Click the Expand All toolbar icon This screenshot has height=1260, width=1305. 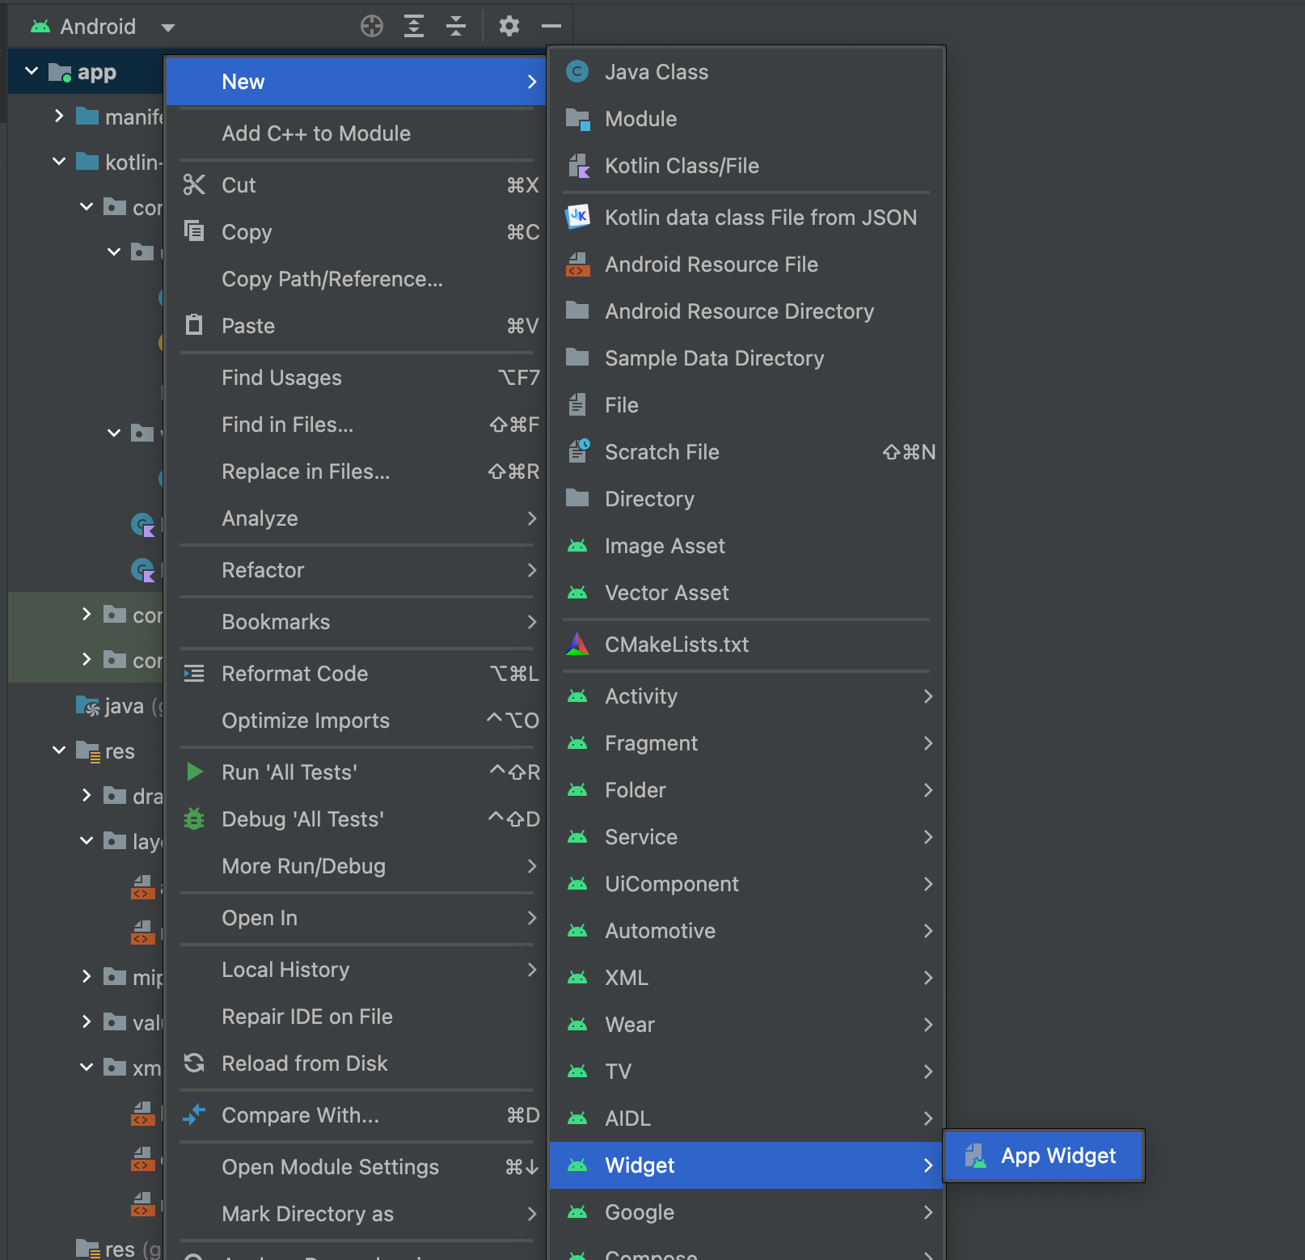414,26
